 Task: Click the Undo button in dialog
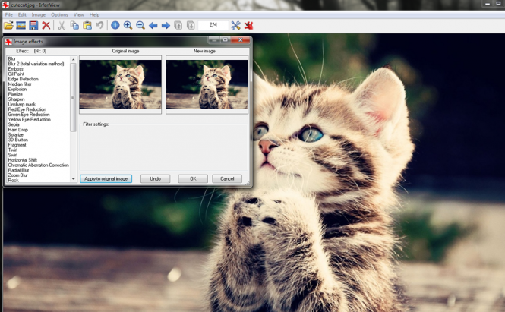coord(155,178)
